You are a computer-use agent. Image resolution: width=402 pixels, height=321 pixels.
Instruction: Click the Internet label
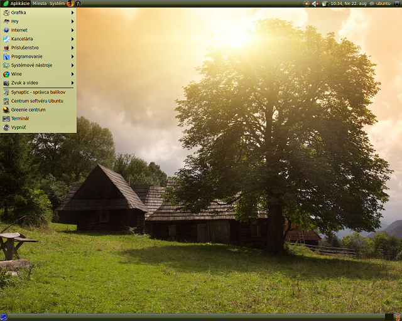[19, 30]
